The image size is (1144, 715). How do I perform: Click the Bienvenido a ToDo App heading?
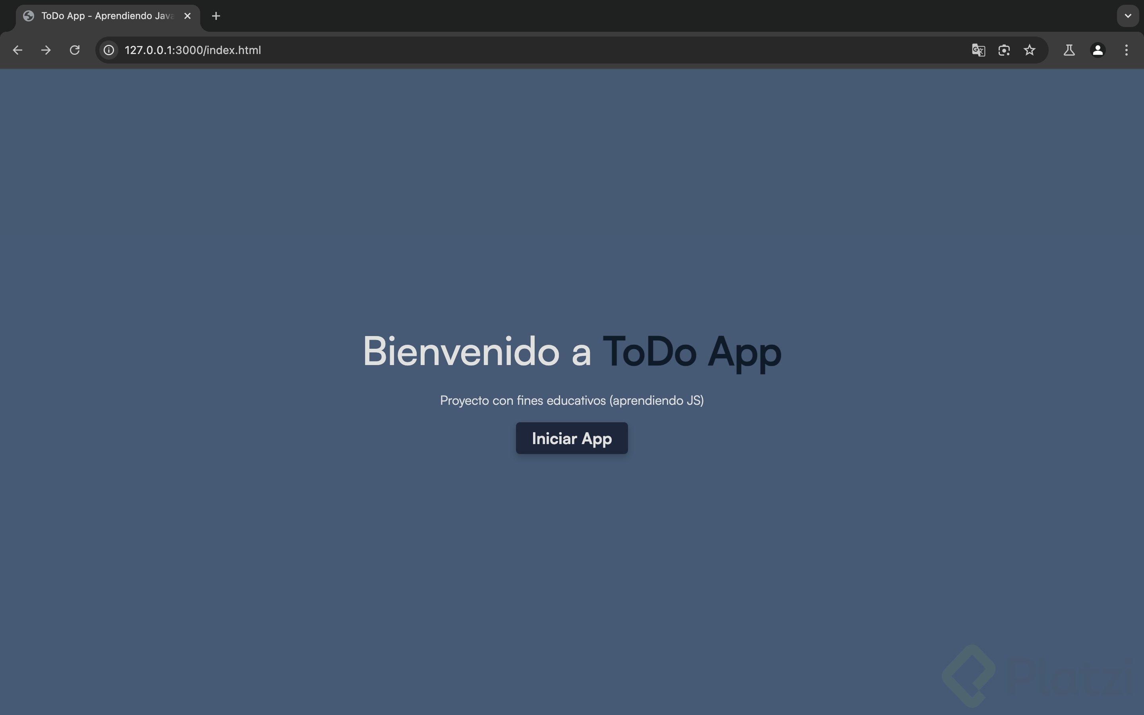[572, 352]
